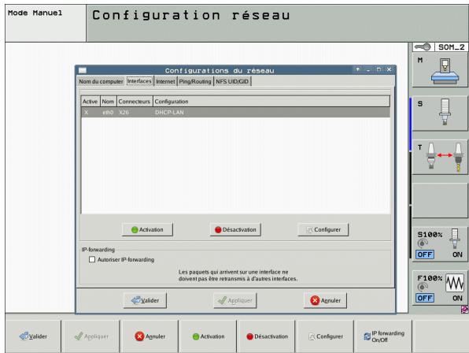Click the Configuration column header
The image size is (469, 353).
tap(271, 102)
